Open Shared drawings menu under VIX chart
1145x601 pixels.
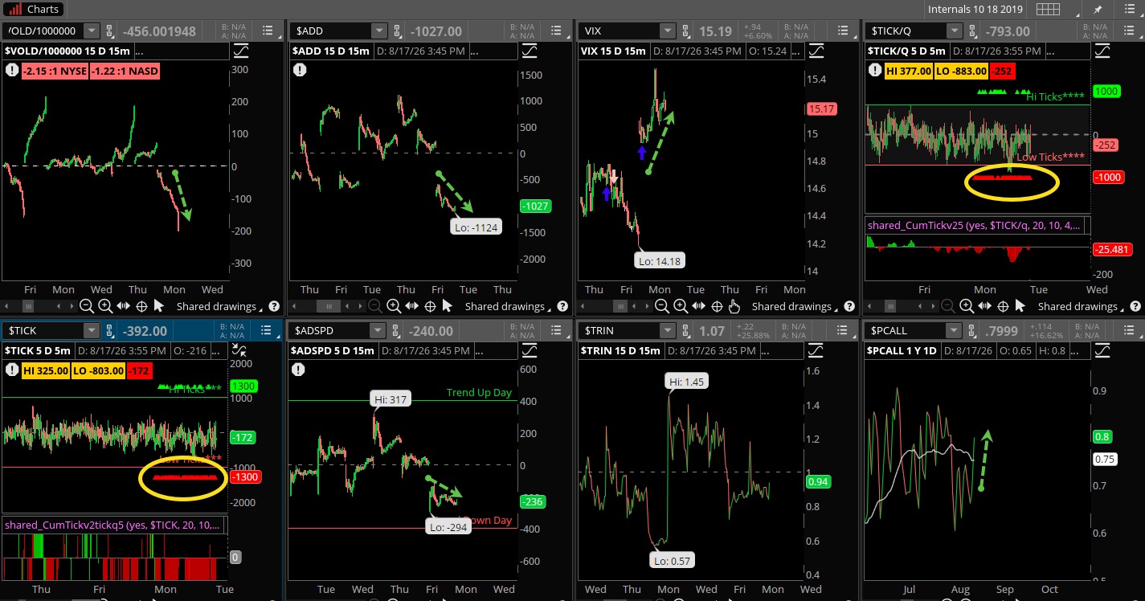(x=795, y=306)
